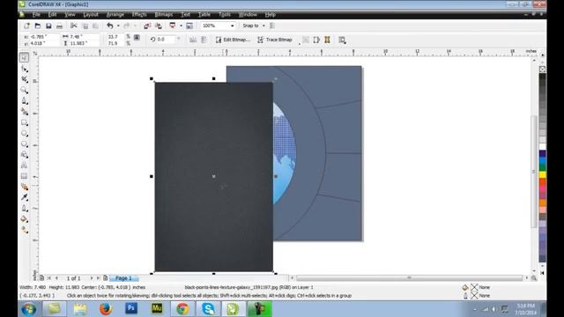
Task: Select the Text tool in toolbox
Action: 24,166
